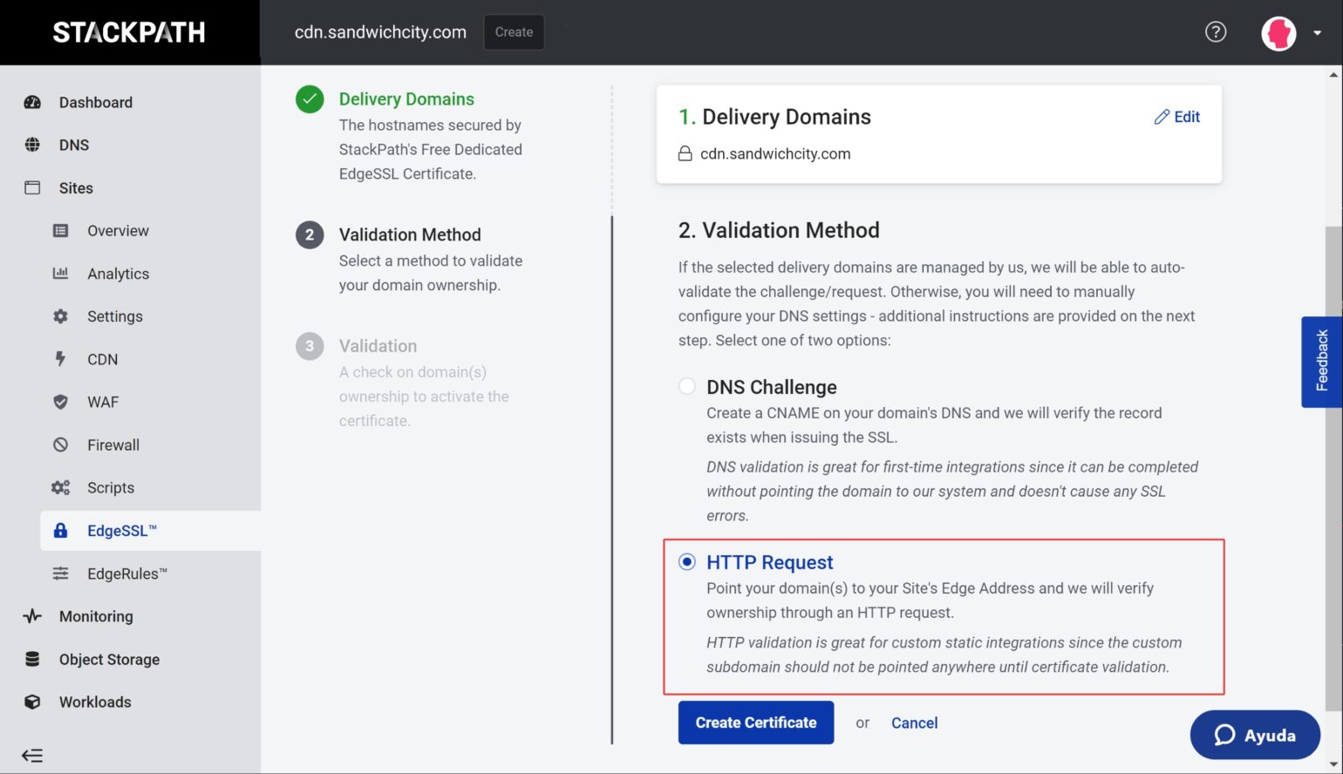This screenshot has width=1343, height=774.
Task: Click the StackPath logo
Action: [x=129, y=32]
